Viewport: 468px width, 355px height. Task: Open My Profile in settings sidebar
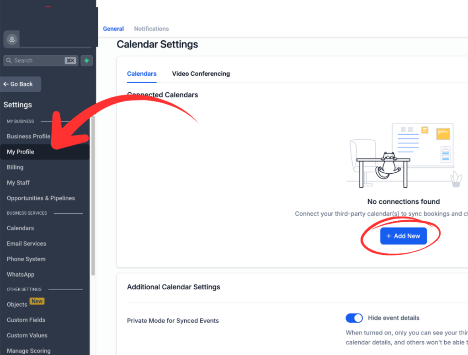click(x=21, y=152)
